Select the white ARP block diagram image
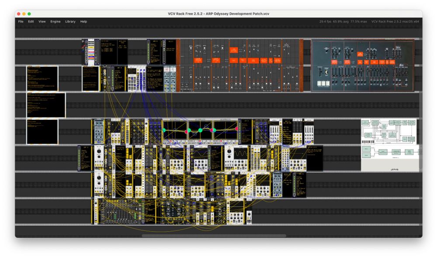 tap(390, 145)
